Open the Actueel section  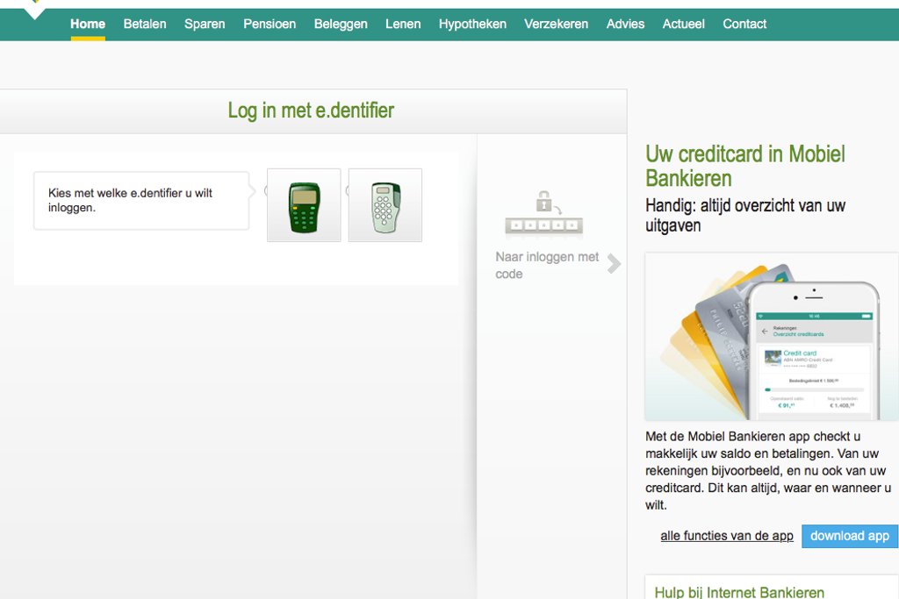[x=683, y=25]
